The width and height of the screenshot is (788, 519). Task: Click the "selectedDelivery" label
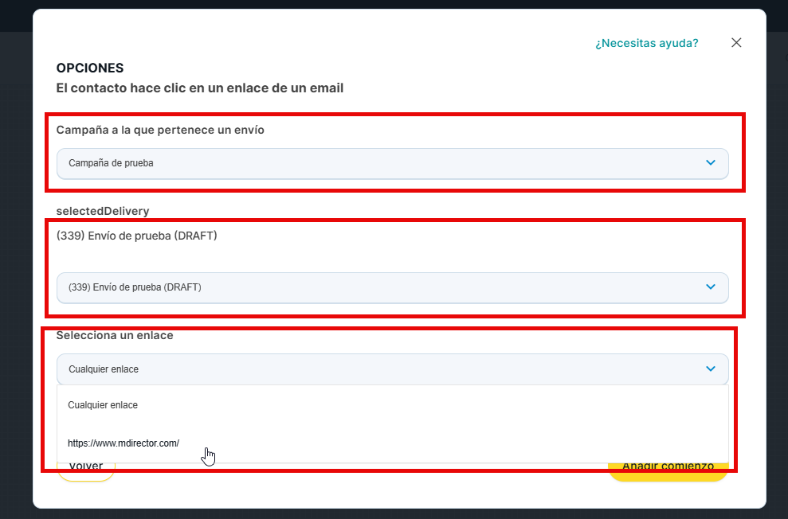coord(103,211)
